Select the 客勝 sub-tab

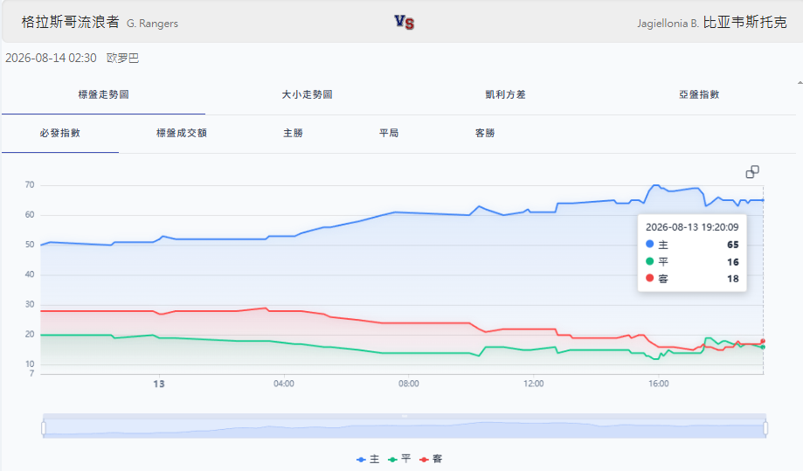pos(485,133)
